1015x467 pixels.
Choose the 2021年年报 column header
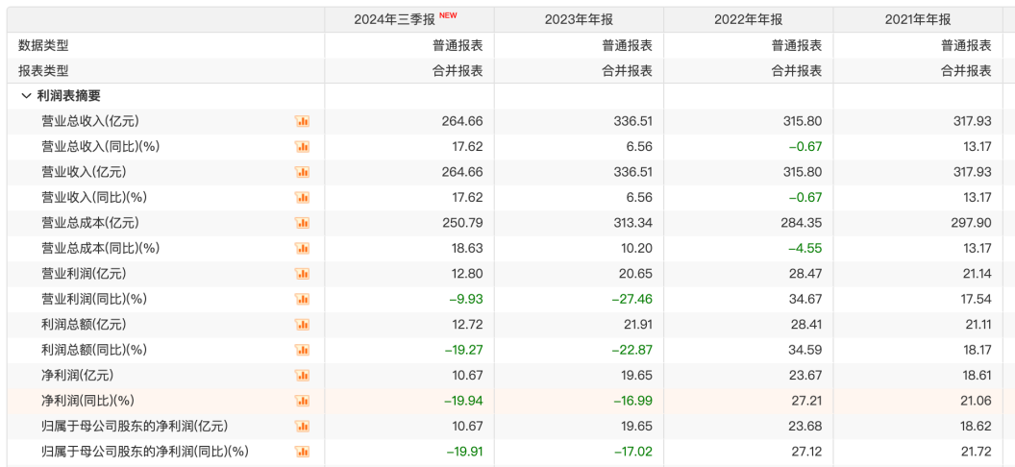pyautogui.click(x=918, y=19)
